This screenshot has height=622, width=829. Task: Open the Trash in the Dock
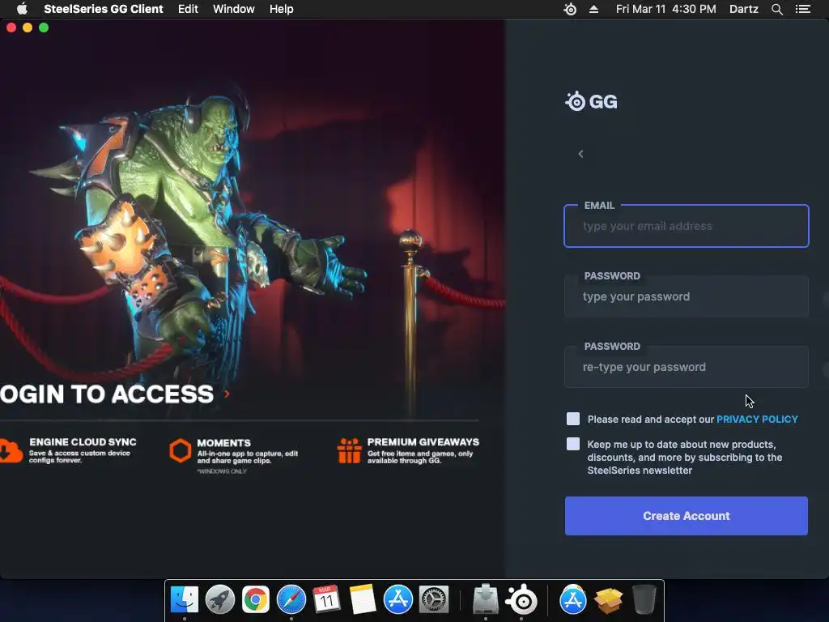(644, 600)
